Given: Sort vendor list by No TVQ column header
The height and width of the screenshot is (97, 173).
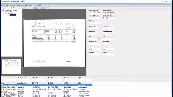Looking at the screenshot, I should pyautogui.click(x=55, y=83).
